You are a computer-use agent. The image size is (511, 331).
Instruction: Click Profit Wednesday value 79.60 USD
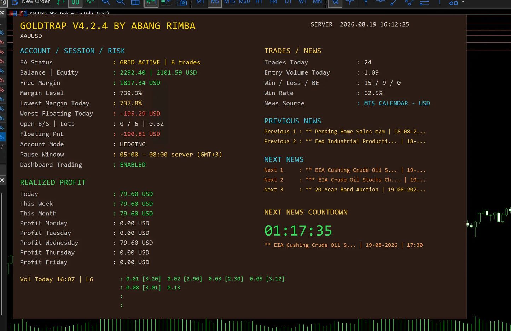[x=137, y=243]
